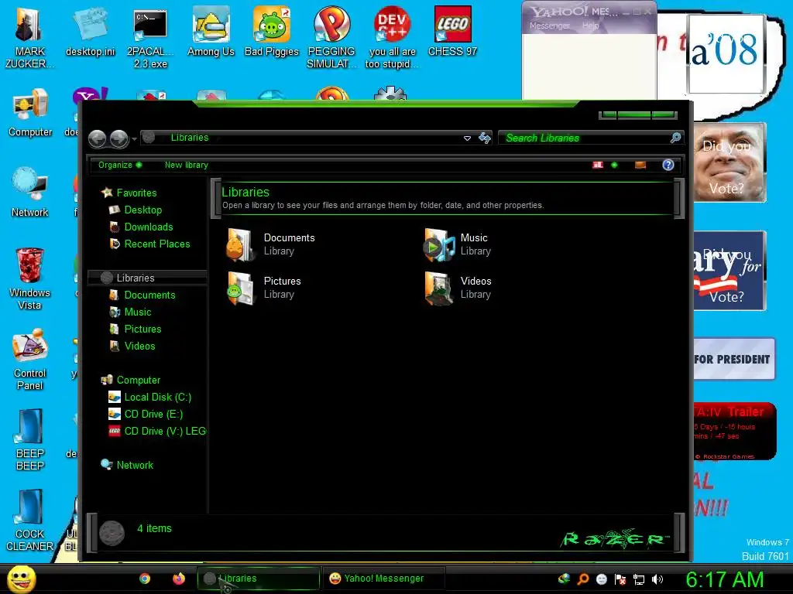The width and height of the screenshot is (793, 594).
Task: Select MARK ZUCKER desktop icon
Action: click(29, 37)
